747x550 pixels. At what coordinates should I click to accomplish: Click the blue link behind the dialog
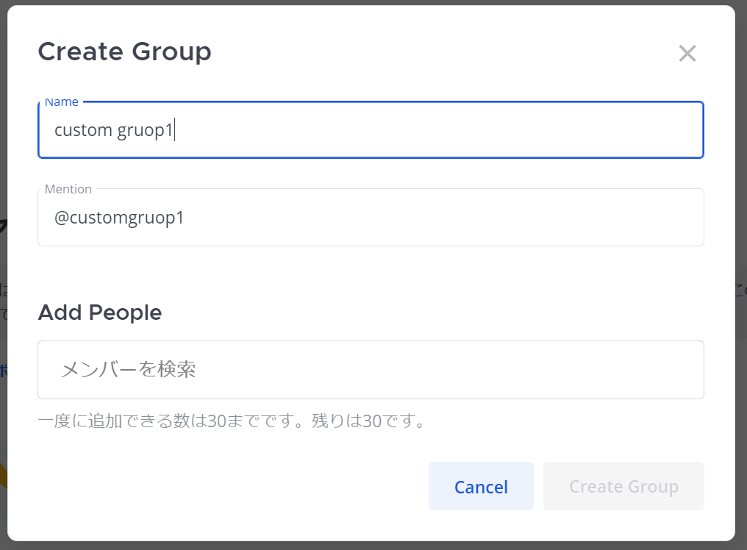coord(4,371)
